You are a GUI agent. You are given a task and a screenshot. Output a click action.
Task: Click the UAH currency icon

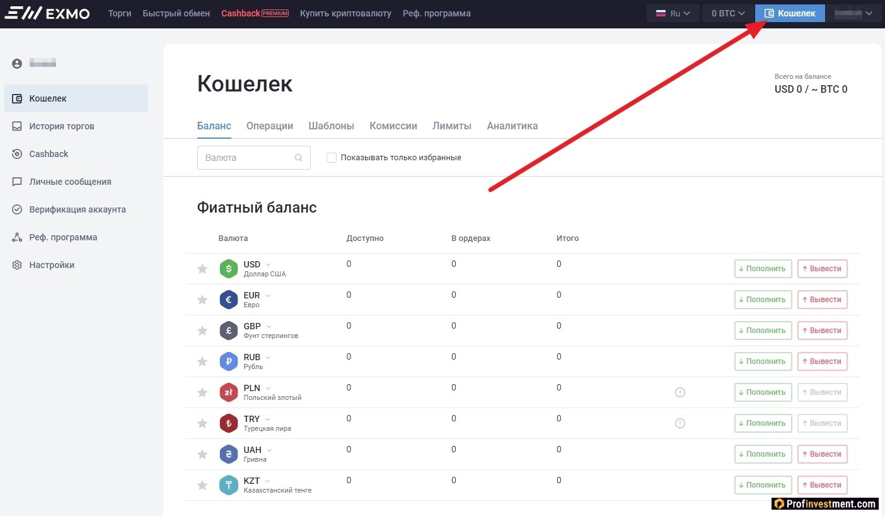(x=228, y=454)
